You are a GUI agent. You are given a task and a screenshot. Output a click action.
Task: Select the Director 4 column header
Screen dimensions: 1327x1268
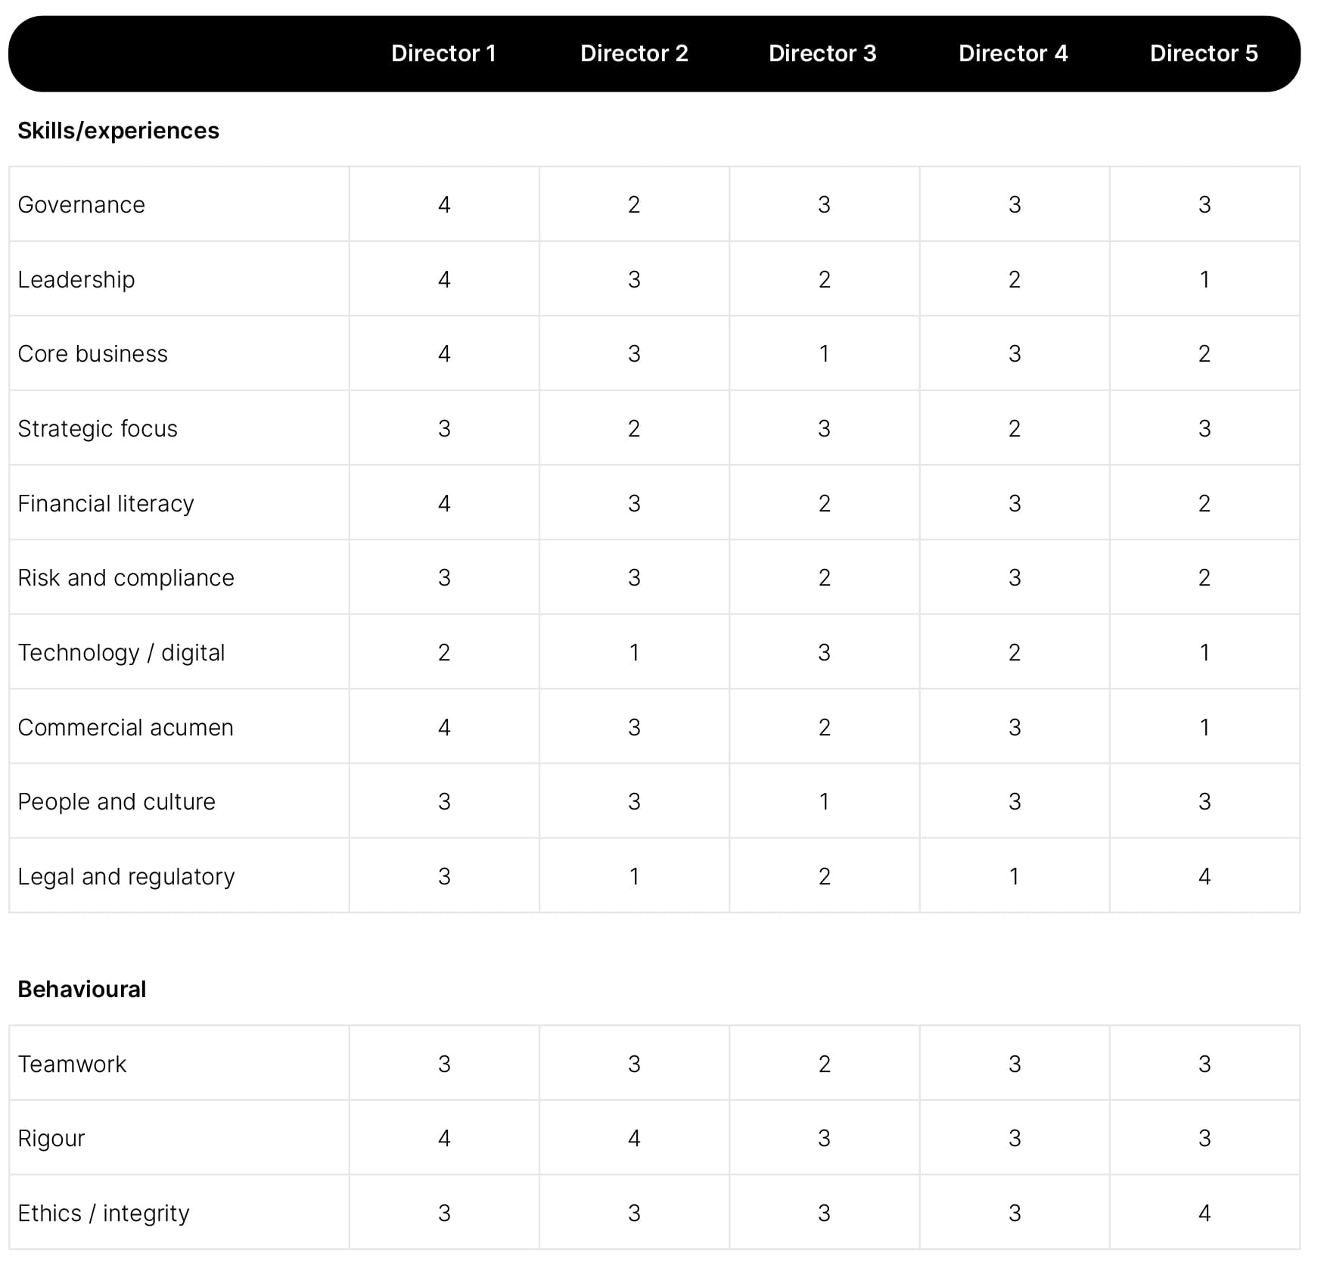[1013, 54]
